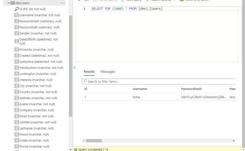Screen dimensions: 245x151
Task: Focus the 'Search to filter items' box
Action: (159, 82)
